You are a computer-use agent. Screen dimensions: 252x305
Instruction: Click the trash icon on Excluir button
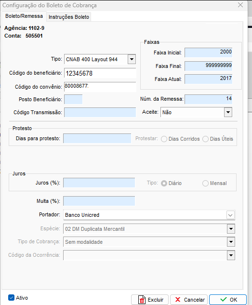(142, 300)
